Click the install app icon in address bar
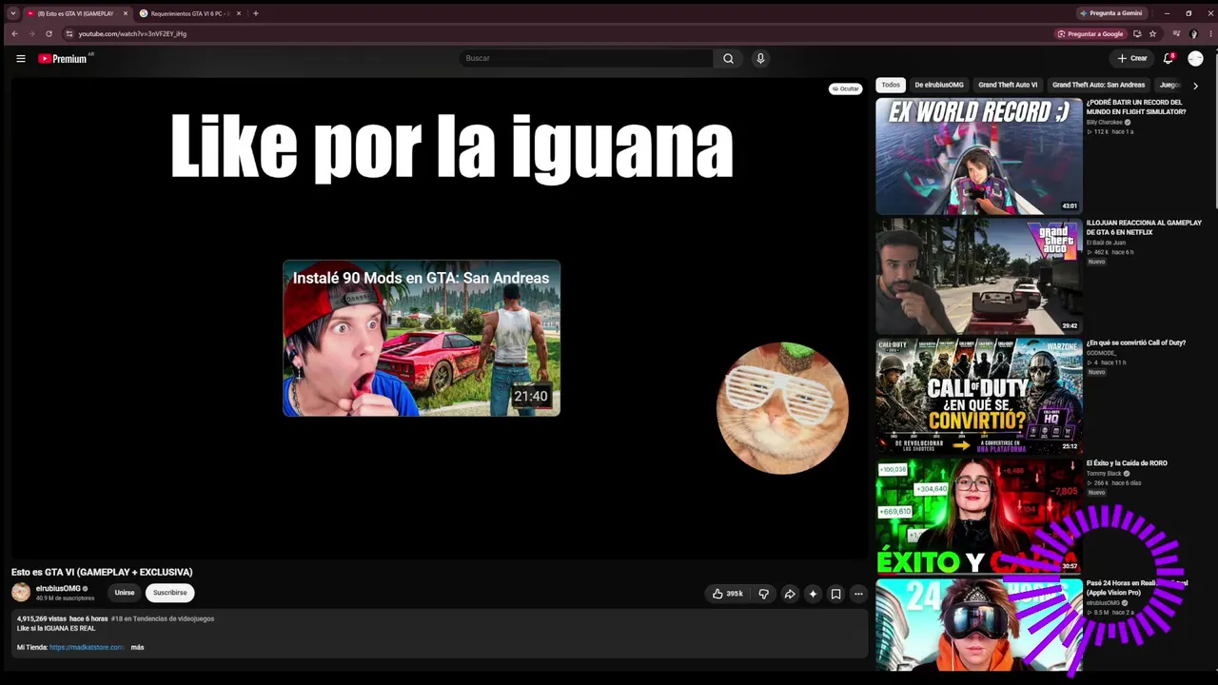Image resolution: width=1218 pixels, height=685 pixels. pos(1137,33)
